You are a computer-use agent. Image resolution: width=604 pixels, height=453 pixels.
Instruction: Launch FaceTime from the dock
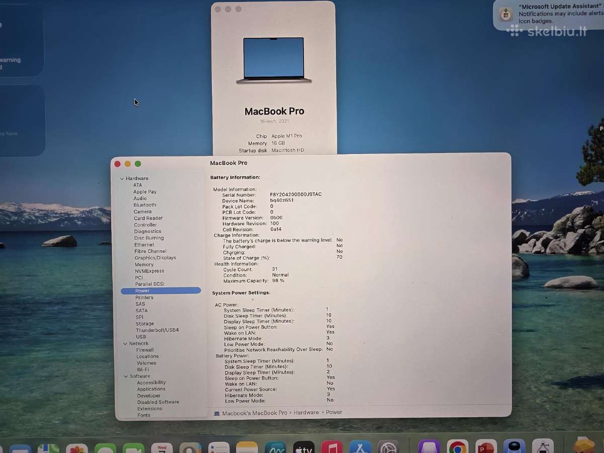[x=133, y=448]
